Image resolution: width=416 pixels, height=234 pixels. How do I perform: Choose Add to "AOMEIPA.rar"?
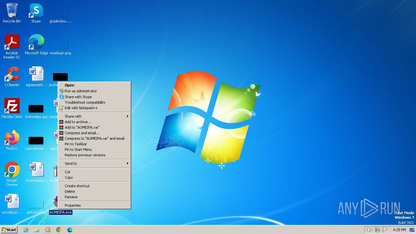(94, 127)
